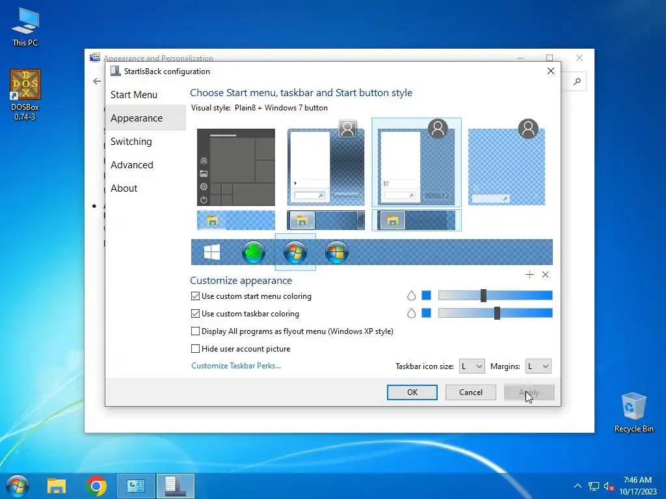This screenshot has height=499, width=666.
Task: Click the Apply button
Action: point(529,392)
